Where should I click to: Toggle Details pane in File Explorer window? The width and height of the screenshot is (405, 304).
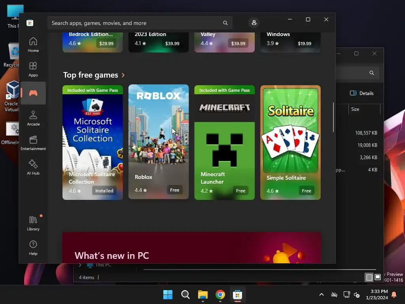tap(361, 93)
